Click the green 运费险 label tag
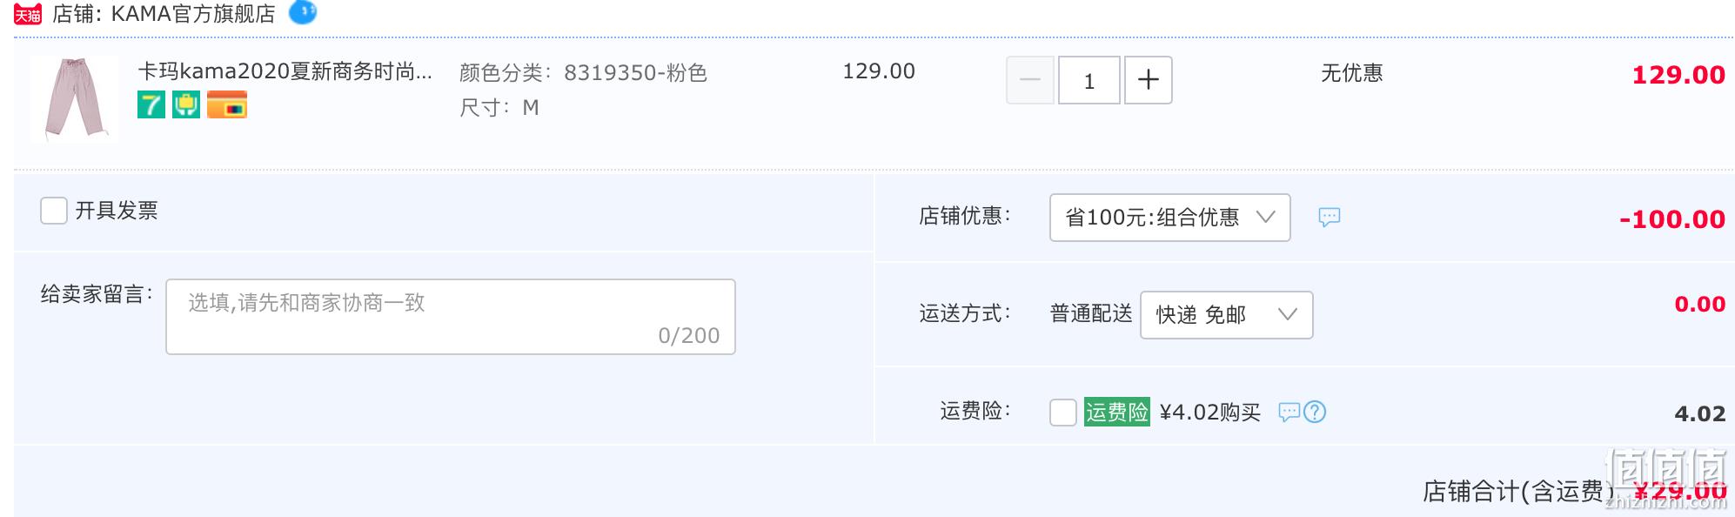1735x517 pixels. pos(1117,412)
